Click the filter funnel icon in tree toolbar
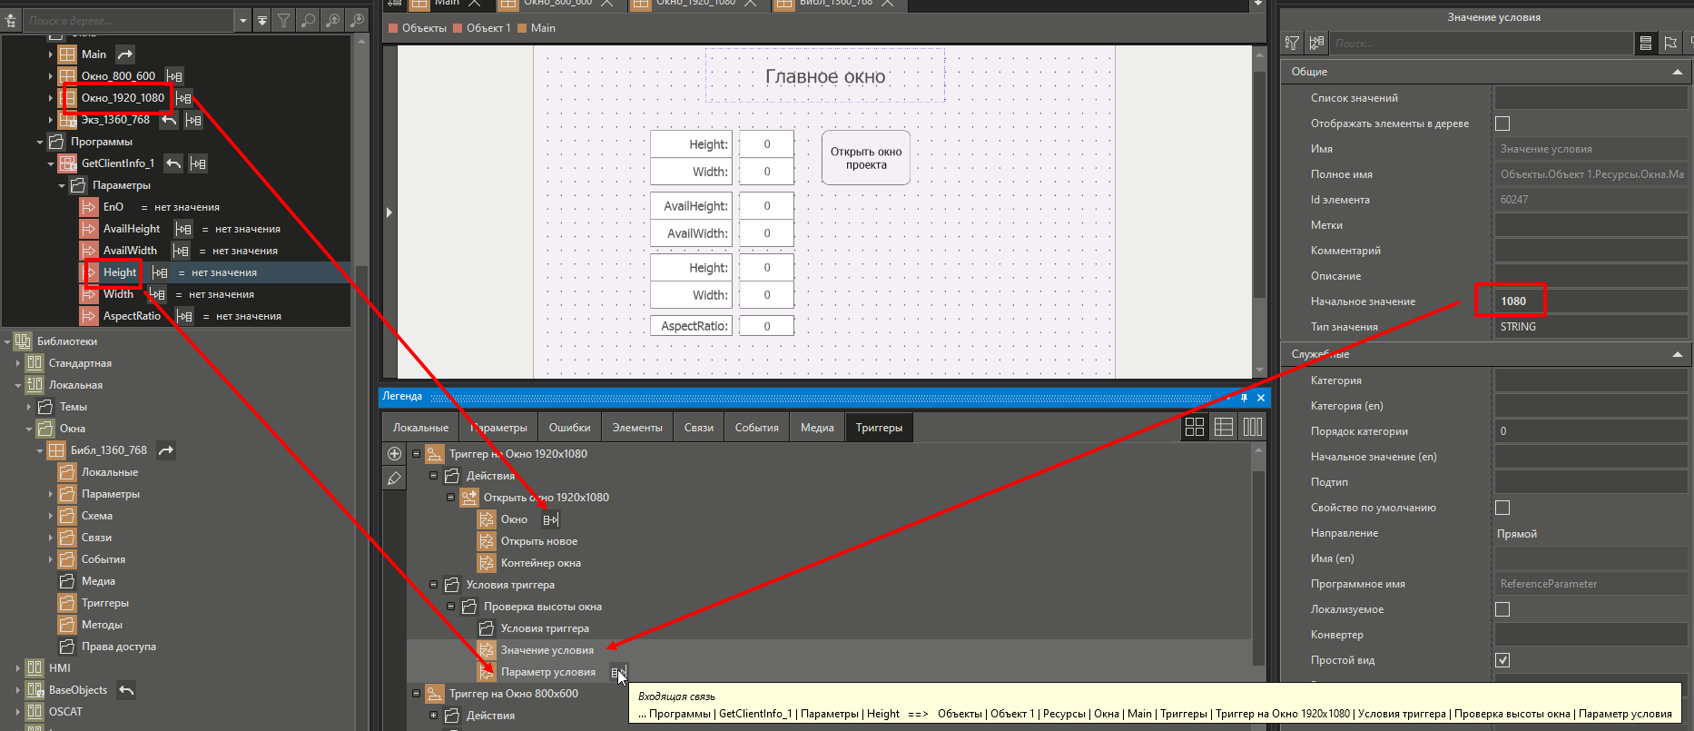 click(x=284, y=20)
